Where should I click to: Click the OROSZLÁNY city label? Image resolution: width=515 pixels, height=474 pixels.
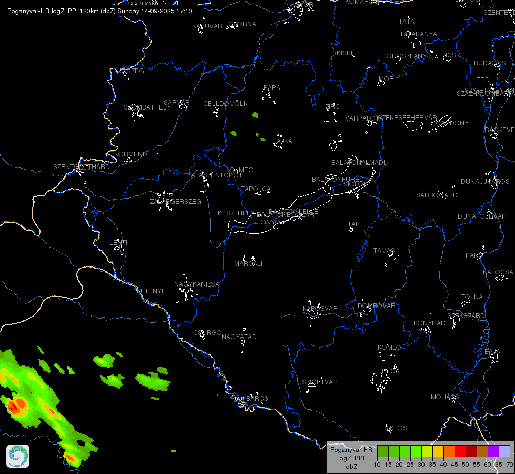coord(406,56)
